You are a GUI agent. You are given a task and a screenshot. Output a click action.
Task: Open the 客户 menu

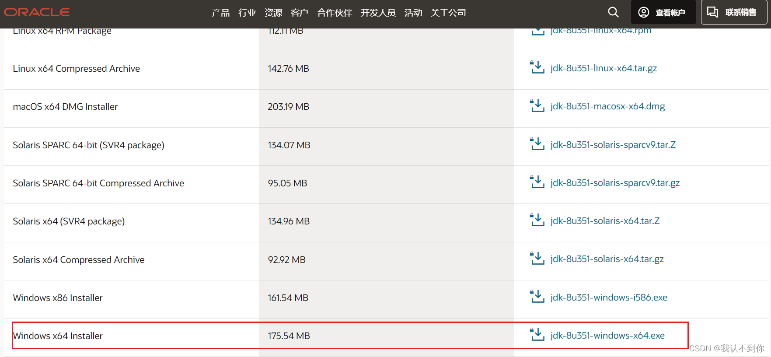click(x=300, y=13)
